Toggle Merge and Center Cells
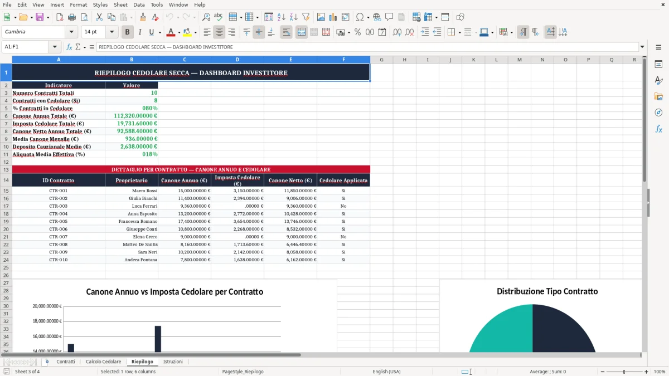Image resolution: width=669 pixels, height=376 pixels. (302, 32)
